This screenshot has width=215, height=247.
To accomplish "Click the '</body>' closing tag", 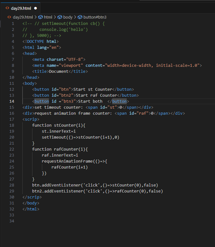I will click(31, 203).
